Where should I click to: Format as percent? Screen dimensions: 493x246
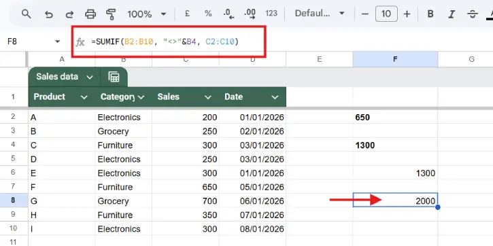pos(208,14)
